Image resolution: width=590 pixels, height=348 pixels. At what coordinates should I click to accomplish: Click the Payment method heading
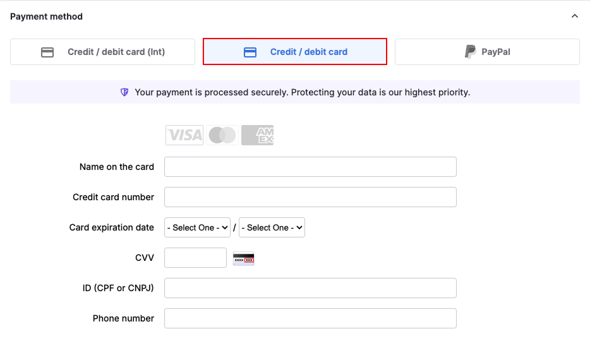click(x=47, y=16)
